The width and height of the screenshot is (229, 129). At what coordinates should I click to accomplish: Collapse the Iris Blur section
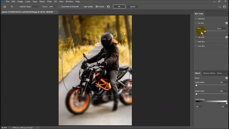pos(196,23)
